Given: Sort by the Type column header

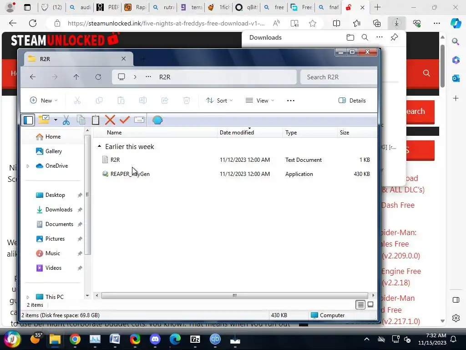Looking at the screenshot, I should 291,133.
